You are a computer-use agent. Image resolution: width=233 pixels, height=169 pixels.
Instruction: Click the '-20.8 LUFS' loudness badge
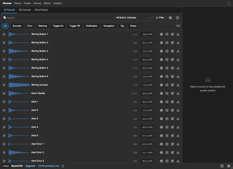click(x=147, y=93)
